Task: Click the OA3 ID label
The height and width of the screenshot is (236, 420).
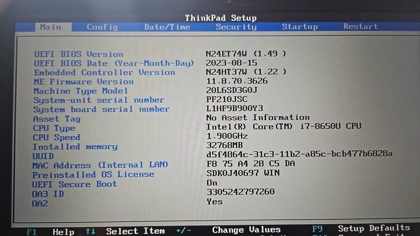Action: point(48,194)
